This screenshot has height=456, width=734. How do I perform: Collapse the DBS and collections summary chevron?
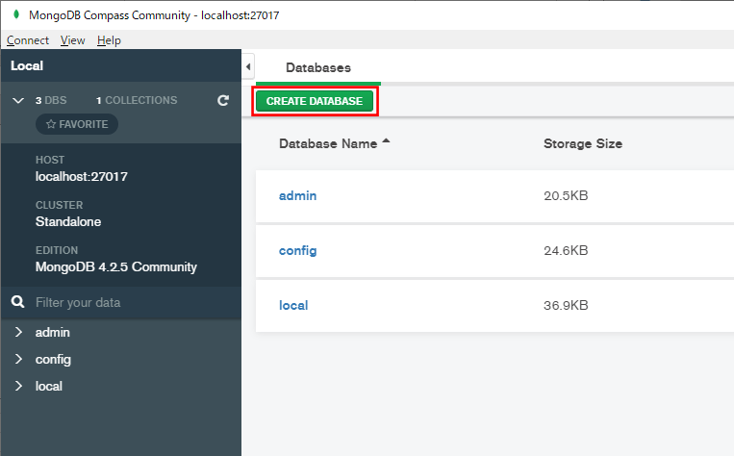18,100
